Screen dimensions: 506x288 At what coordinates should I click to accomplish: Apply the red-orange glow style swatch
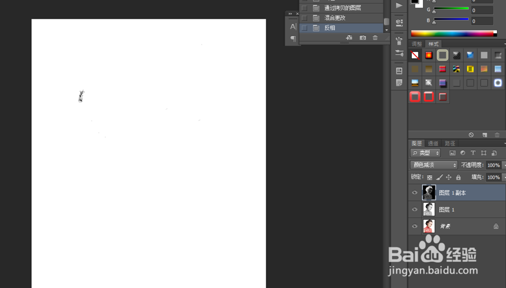(x=429, y=55)
